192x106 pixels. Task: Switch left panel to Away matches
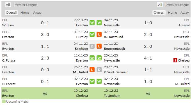tap(37, 13)
